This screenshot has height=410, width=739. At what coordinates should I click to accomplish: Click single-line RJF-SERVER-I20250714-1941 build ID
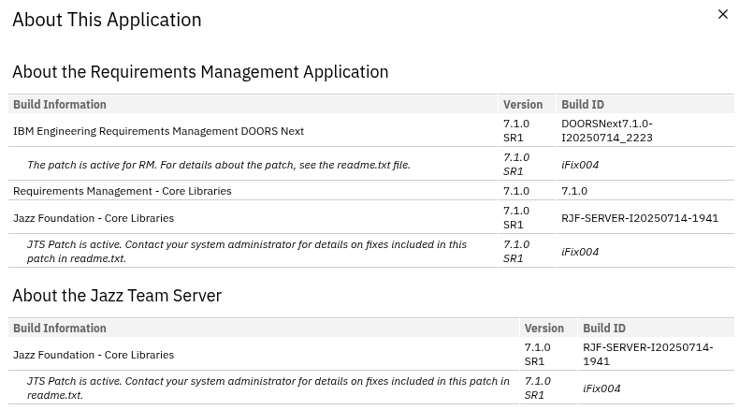(640, 218)
